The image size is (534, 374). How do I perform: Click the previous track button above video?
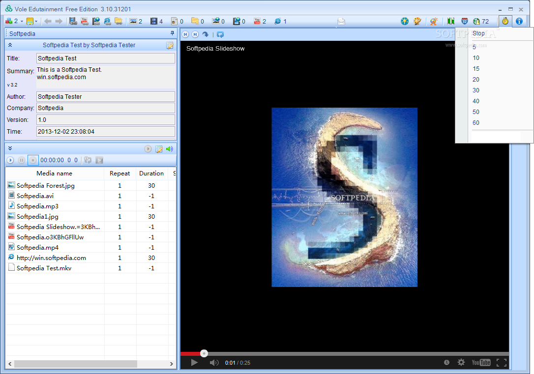coord(185,34)
